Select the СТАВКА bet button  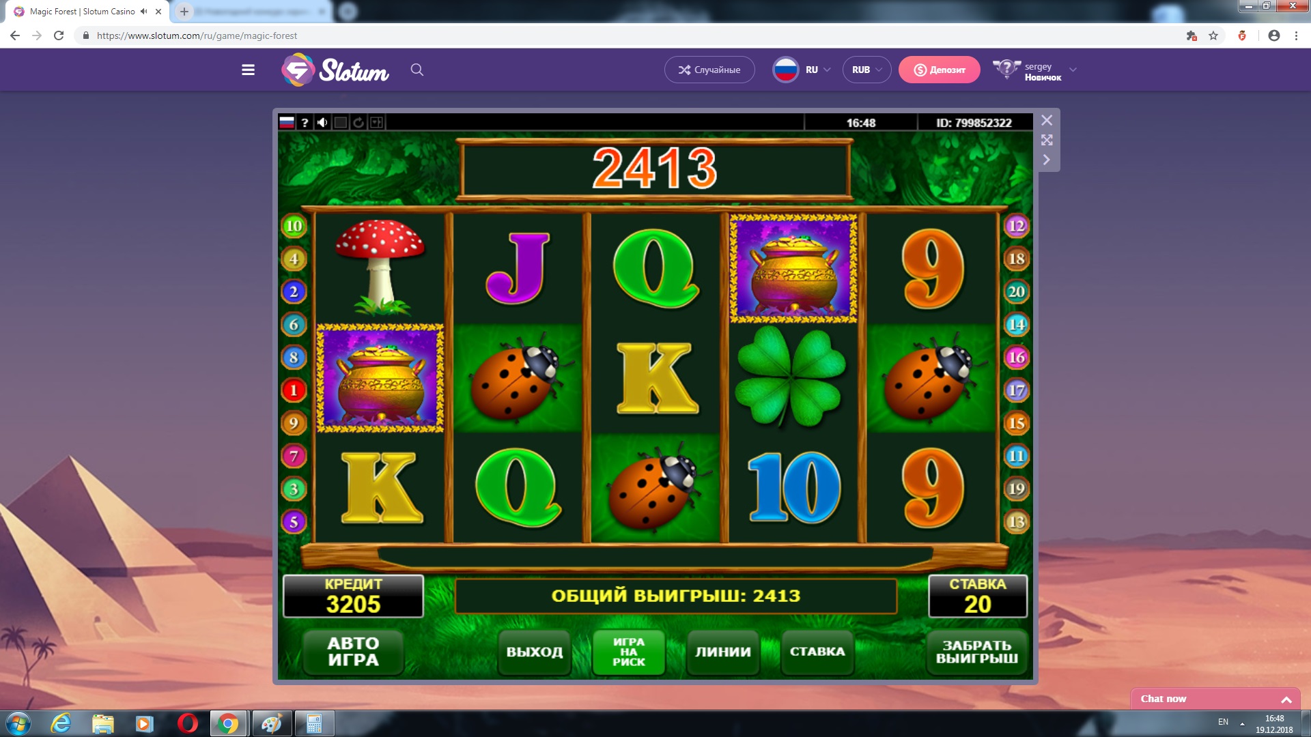point(817,652)
